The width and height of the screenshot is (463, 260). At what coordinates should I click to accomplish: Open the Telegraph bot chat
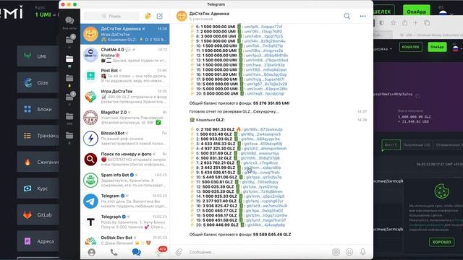tap(125, 222)
